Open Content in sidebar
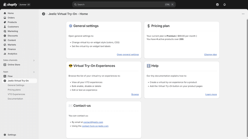248x139 pixels. tap(12, 40)
